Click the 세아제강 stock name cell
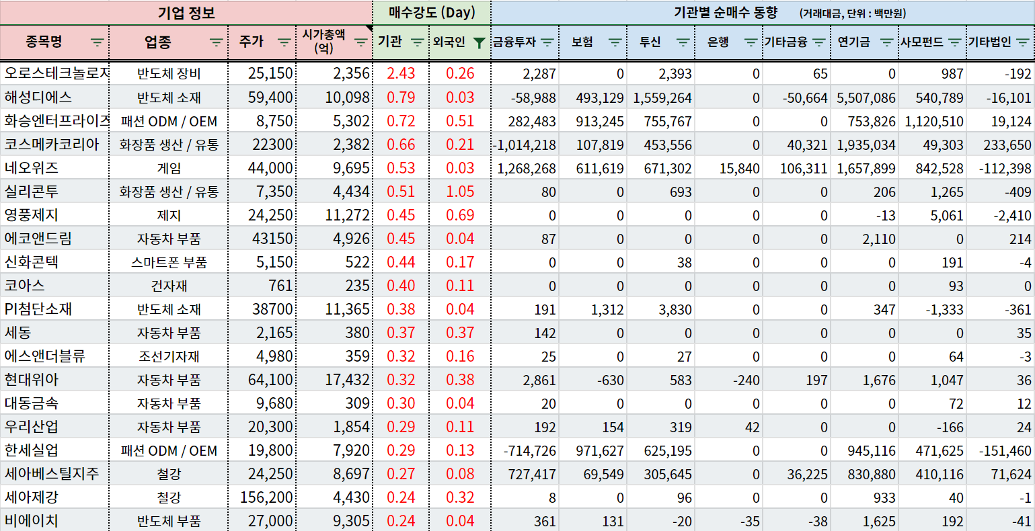Image resolution: width=1035 pixels, height=531 pixels. point(54,497)
